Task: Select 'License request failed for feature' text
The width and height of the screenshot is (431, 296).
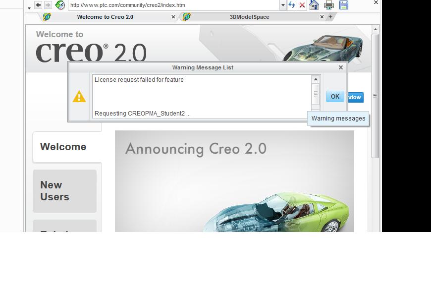Action: click(x=139, y=80)
